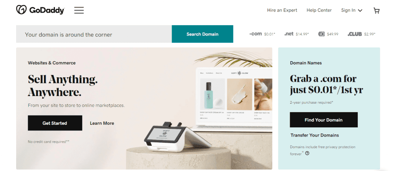Image resolution: width=393 pixels, height=171 pixels.
Task: Follow the Learn More link
Action: pos(102,123)
